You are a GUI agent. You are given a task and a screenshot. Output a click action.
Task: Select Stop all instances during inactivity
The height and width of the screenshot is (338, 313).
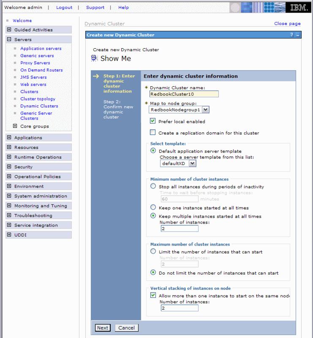click(x=153, y=186)
